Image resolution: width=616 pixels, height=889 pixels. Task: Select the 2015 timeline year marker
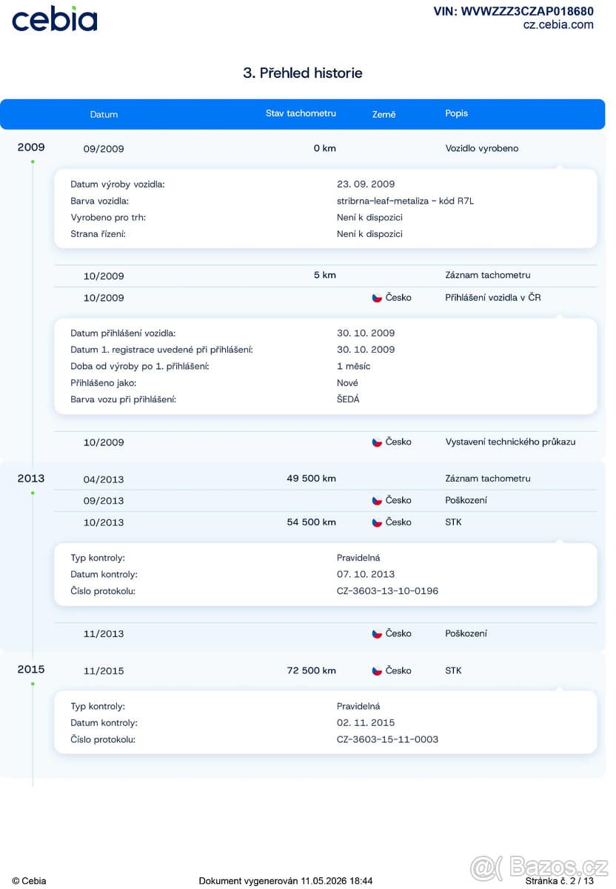click(31, 670)
